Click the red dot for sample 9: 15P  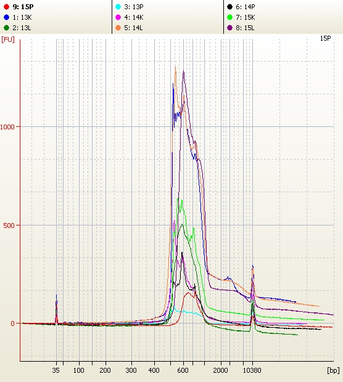(x=6, y=7)
